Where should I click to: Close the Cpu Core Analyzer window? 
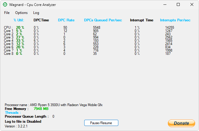[192, 4]
